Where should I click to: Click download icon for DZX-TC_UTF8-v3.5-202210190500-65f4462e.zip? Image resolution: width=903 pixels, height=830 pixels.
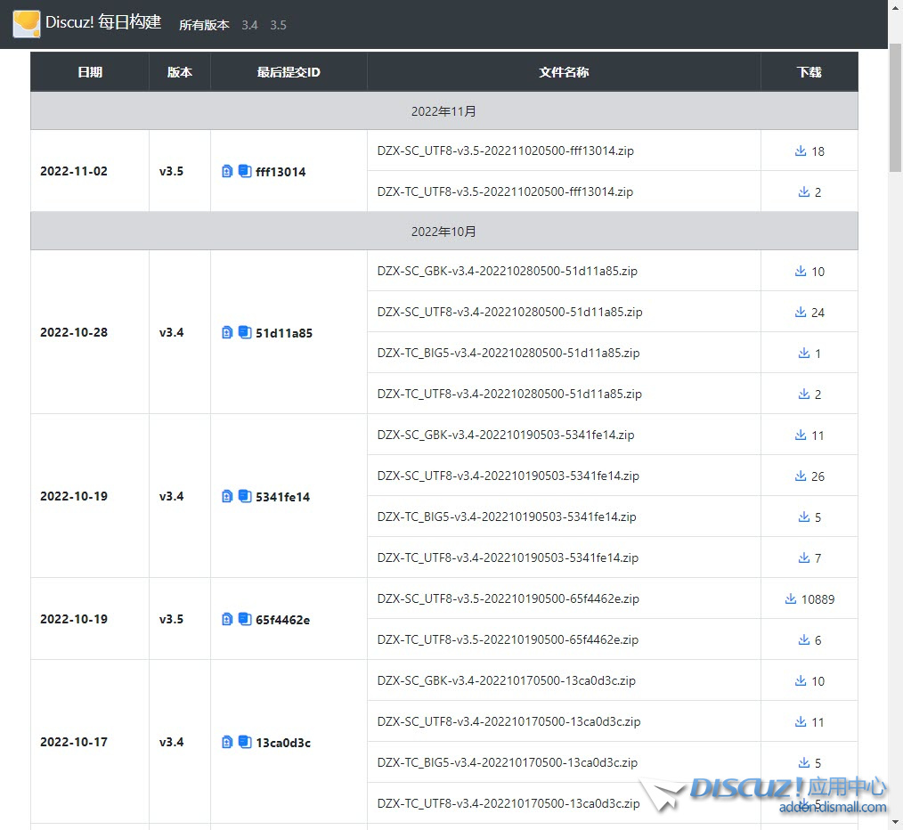click(x=803, y=639)
